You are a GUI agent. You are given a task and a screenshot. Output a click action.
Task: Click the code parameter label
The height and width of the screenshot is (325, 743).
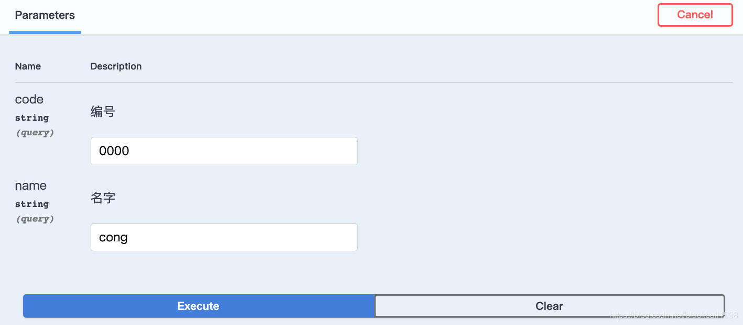pyautogui.click(x=29, y=99)
